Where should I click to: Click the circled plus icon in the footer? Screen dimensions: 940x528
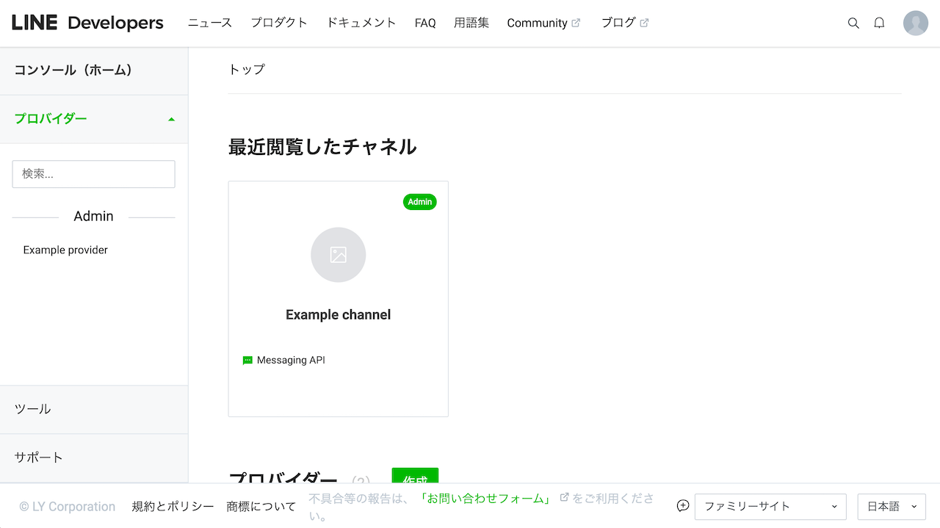(x=682, y=506)
